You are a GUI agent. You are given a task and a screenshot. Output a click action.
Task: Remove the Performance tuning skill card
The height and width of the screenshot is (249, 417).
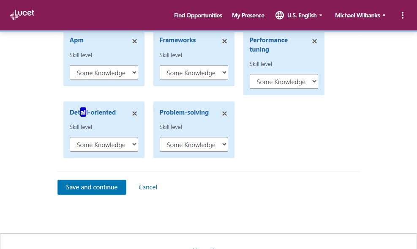[314, 41]
